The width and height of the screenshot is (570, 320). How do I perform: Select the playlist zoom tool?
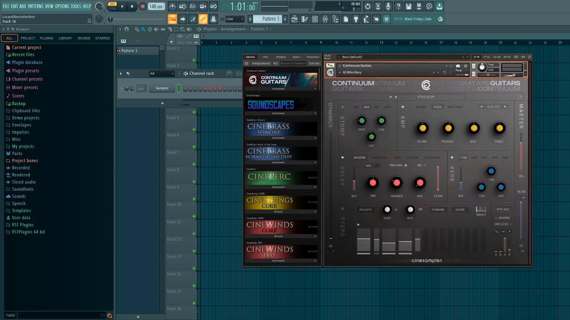tap(182, 30)
